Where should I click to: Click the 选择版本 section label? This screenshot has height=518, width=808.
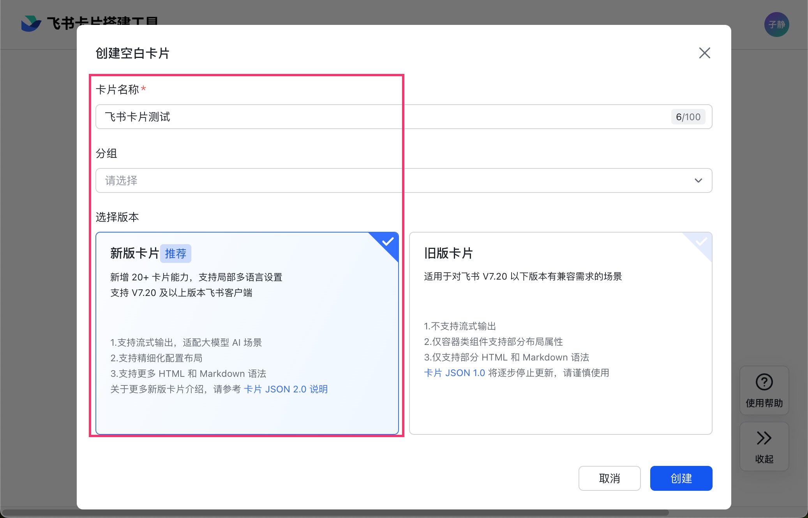(x=117, y=217)
